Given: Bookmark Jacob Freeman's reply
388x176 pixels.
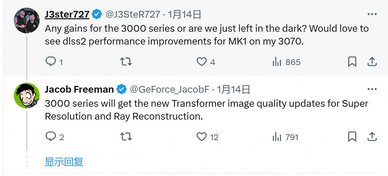Looking at the screenshot, I should point(352,137).
